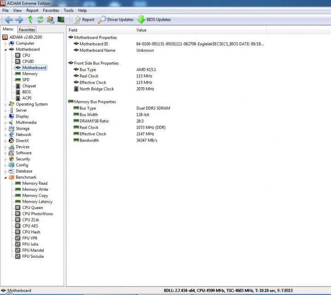Viewport: 331px width, 295px height.
Task: Expand the Server node
Action: pyautogui.click(x=6, y=111)
